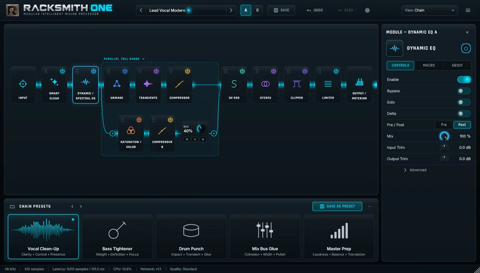The width and height of the screenshot is (480, 273).
Task: Open the preset options ellipsis menu
Action: (x=370, y=206)
